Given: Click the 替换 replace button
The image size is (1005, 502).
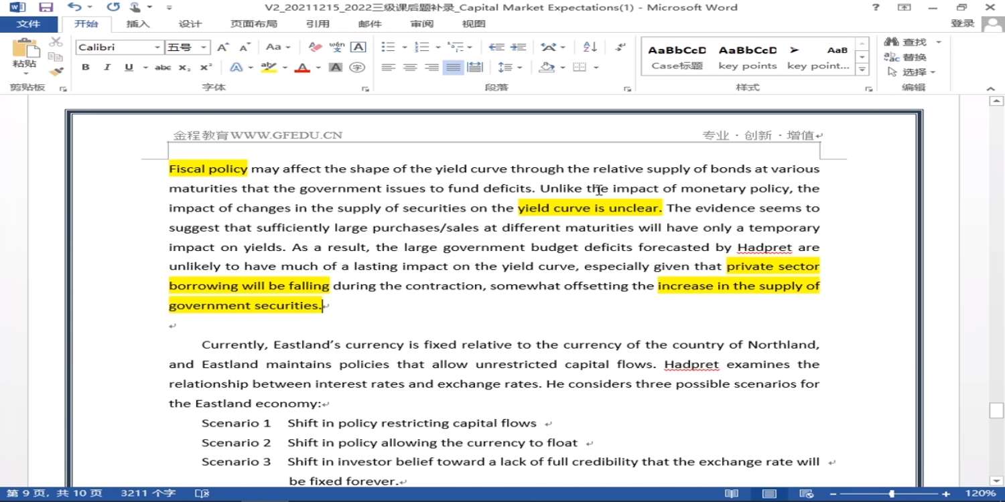Looking at the screenshot, I should point(907,57).
